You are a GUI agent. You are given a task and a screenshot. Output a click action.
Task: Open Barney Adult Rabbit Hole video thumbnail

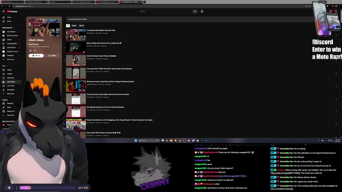tap(76, 35)
